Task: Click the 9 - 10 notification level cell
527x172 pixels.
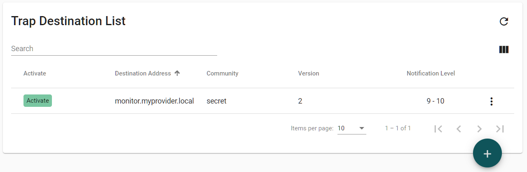Action: [435, 101]
